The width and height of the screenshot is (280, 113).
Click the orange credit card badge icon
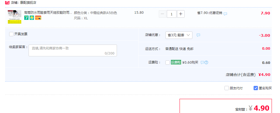38,18
